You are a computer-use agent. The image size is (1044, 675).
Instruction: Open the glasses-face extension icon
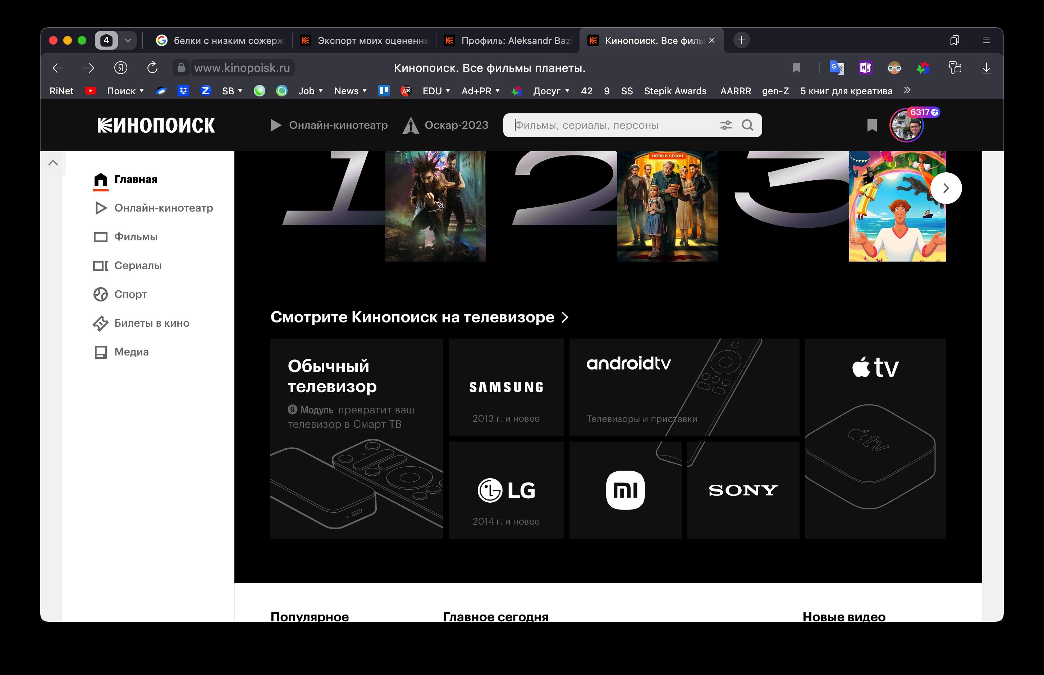click(894, 68)
